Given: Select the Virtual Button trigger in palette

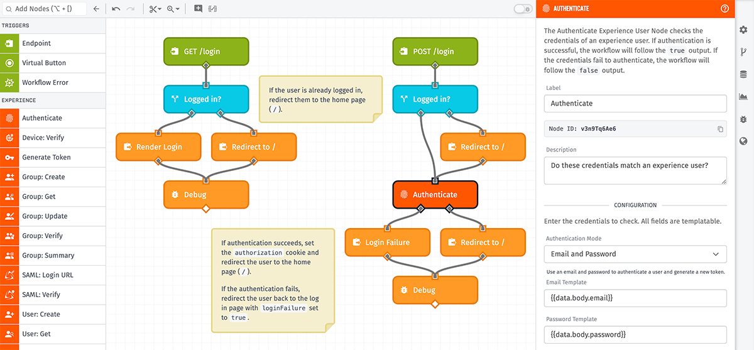Looking at the screenshot, I should click(x=53, y=63).
